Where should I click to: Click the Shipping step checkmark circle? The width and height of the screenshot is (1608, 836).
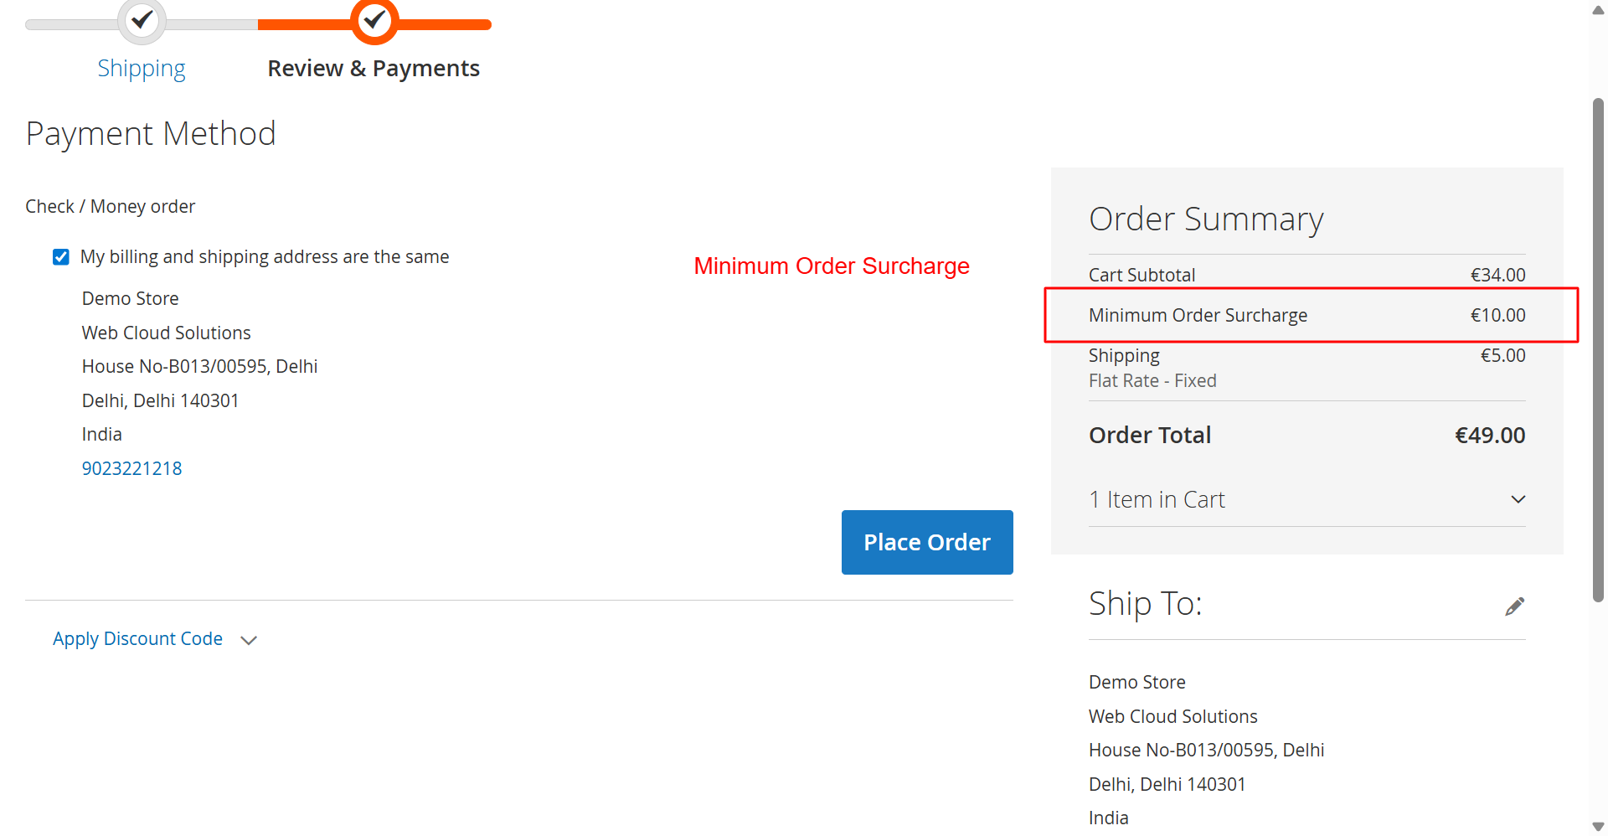(142, 19)
